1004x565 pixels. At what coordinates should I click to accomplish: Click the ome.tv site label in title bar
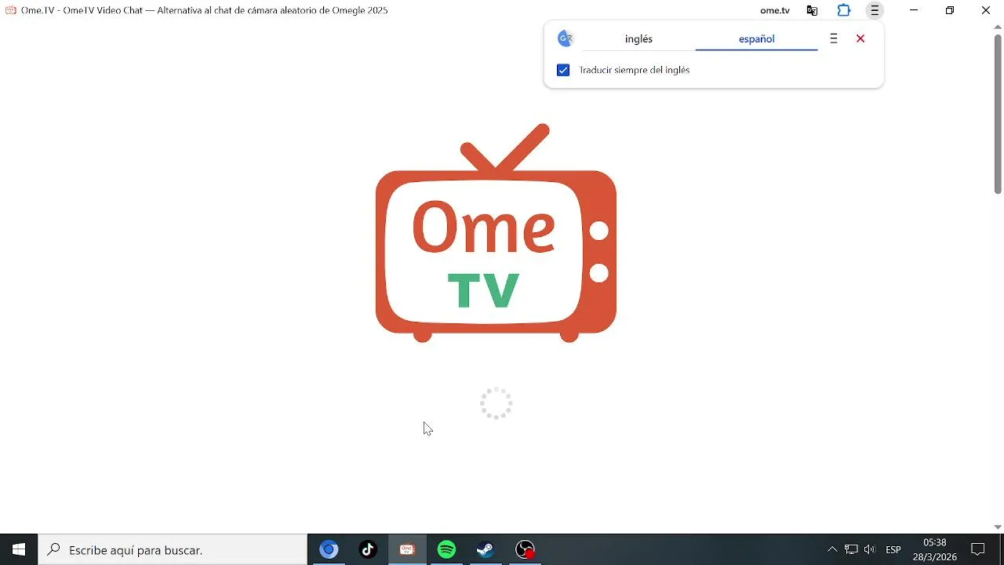(775, 11)
